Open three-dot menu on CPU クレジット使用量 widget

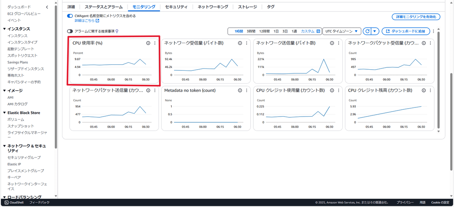tap(339, 90)
